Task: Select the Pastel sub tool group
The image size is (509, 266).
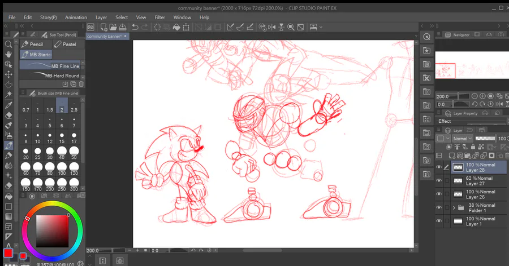Action: pyautogui.click(x=68, y=45)
